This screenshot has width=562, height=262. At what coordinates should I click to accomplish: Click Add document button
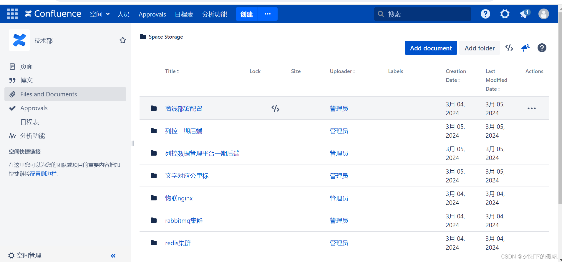tap(431, 48)
